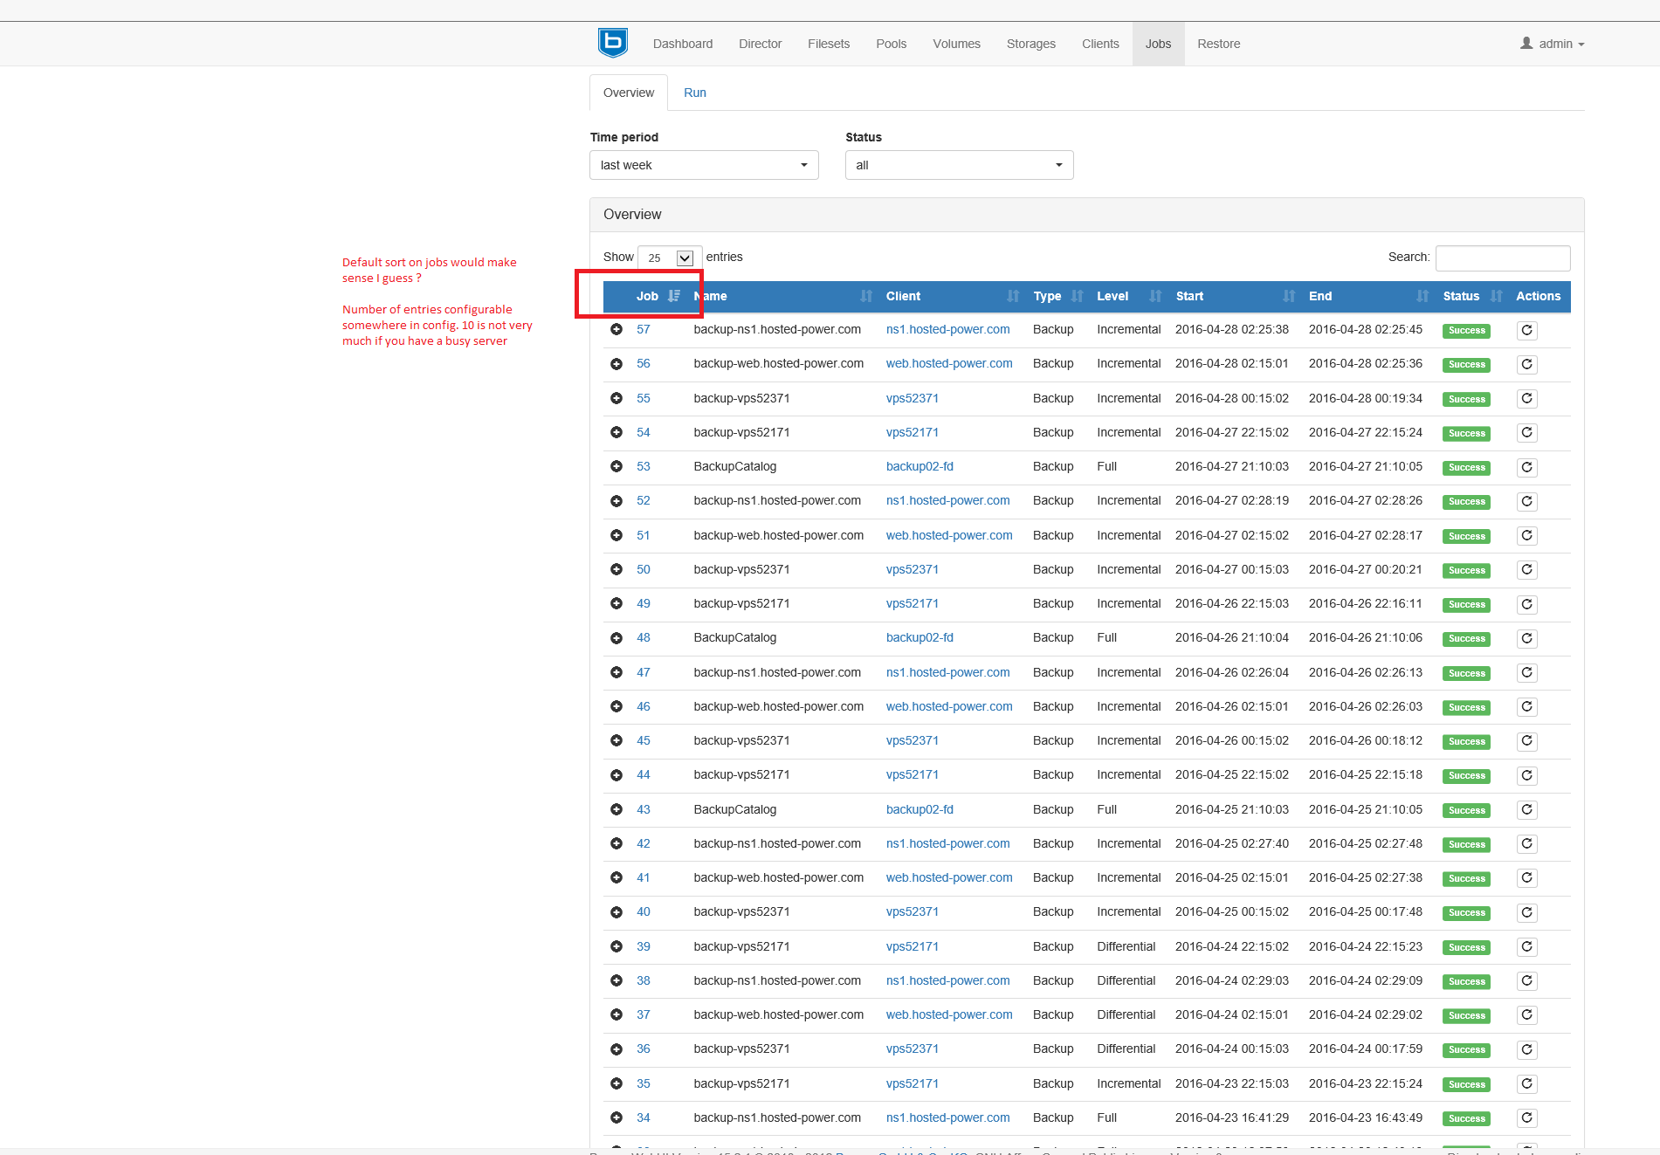This screenshot has width=1660, height=1155.
Task: Click the rerun icon for job 48
Action: [1526, 638]
